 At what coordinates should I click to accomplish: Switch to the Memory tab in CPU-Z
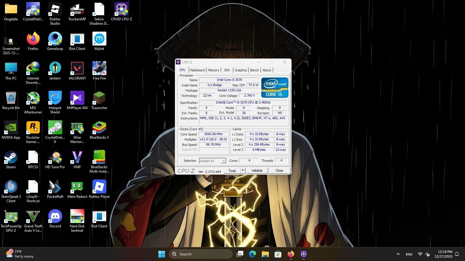click(214, 70)
